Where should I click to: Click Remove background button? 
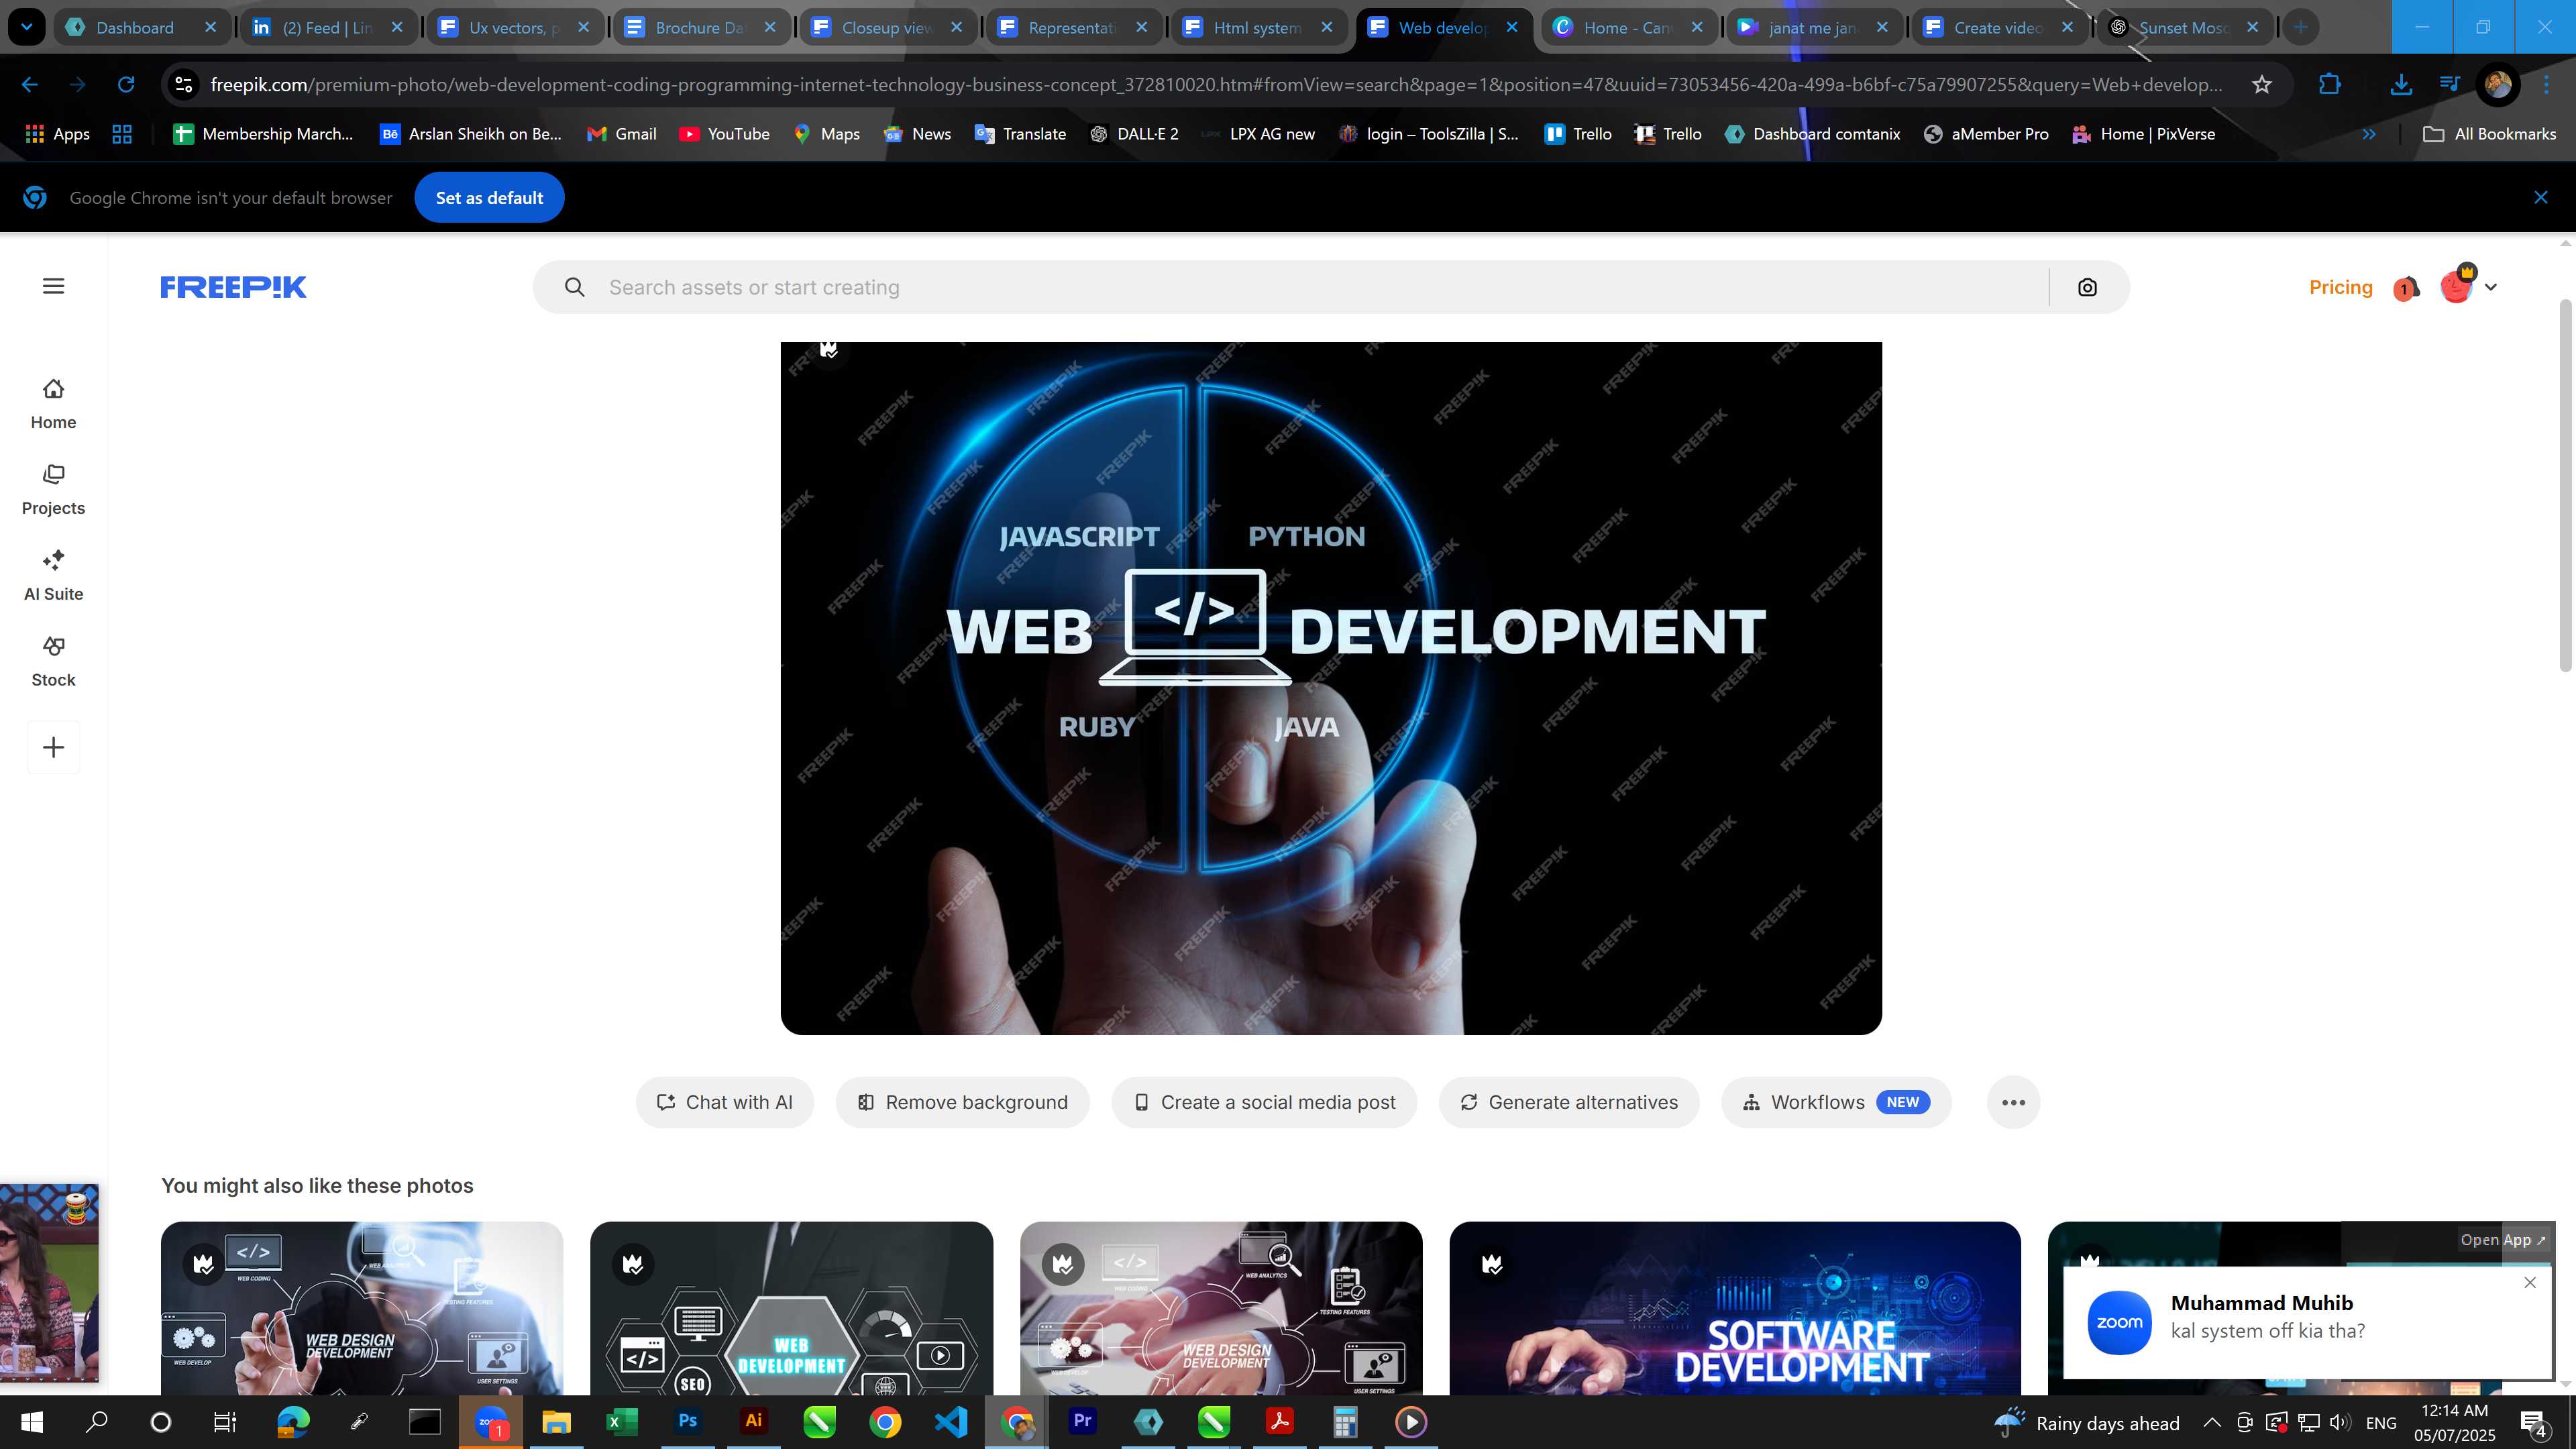pyautogui.click(x=962, y=1102)
